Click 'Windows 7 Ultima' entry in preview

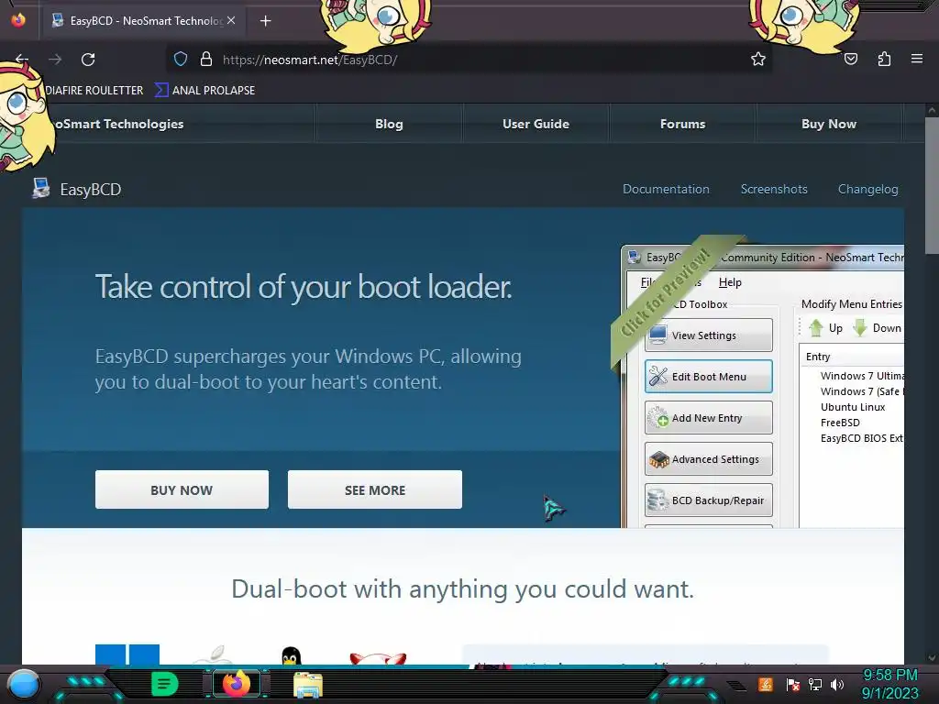point(862,376)
